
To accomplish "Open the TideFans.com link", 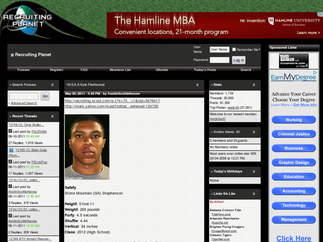I will 221,214.
